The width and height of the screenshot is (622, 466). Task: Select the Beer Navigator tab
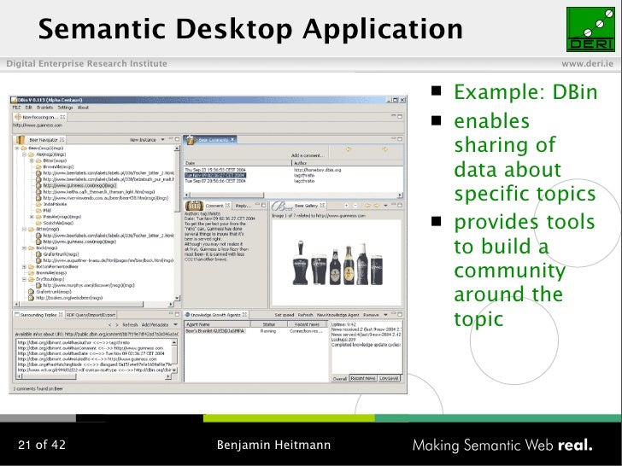[x=40, y=140]
